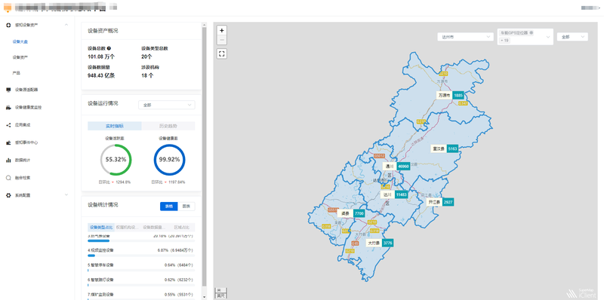Click the 感知事件中心 sidebar icon
The height and width of the screenshot is (300, 604).
tap(8, 142)
